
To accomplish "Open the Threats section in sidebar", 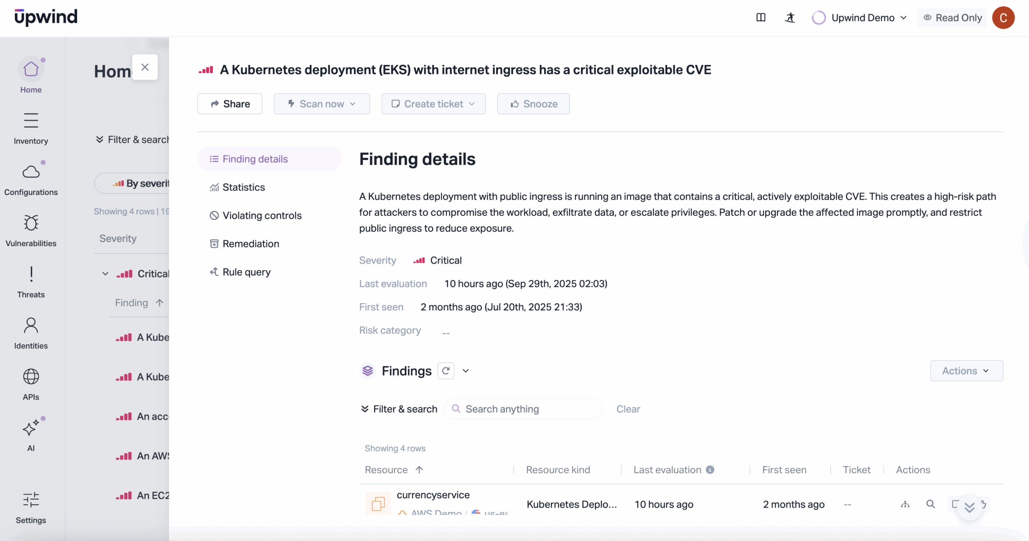I will tap(31, 275).
